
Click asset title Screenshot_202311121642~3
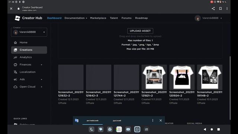point(99,94)
